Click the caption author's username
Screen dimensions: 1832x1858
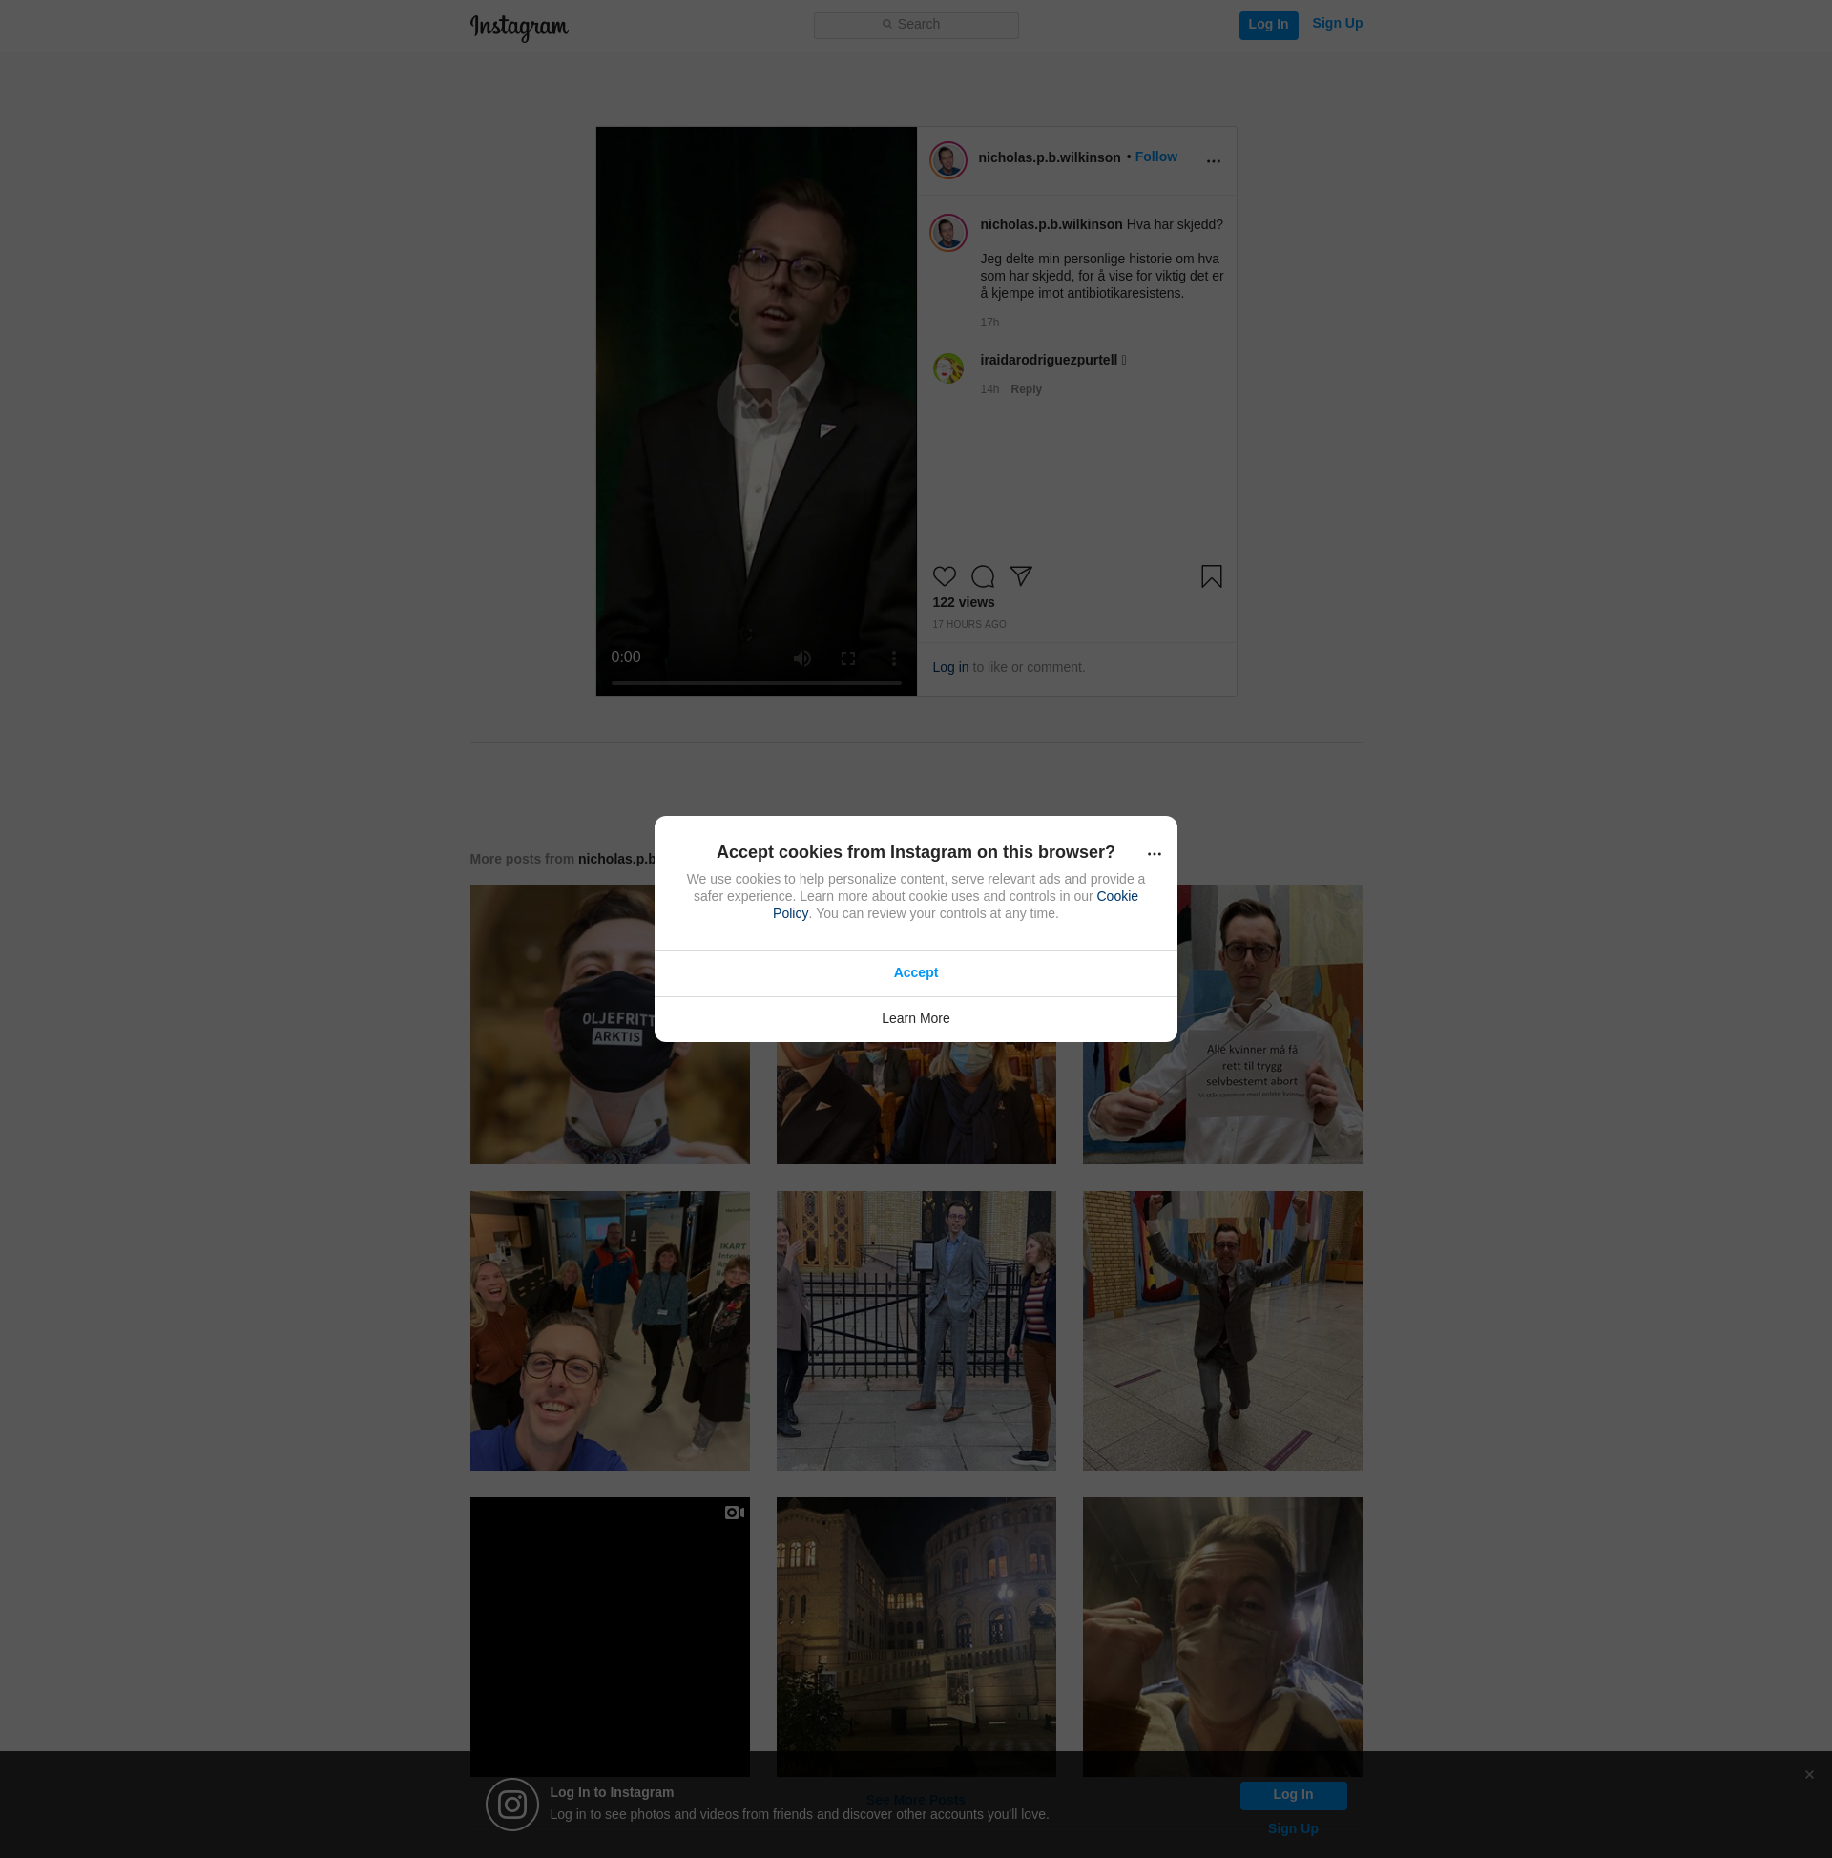(1051, 225)
